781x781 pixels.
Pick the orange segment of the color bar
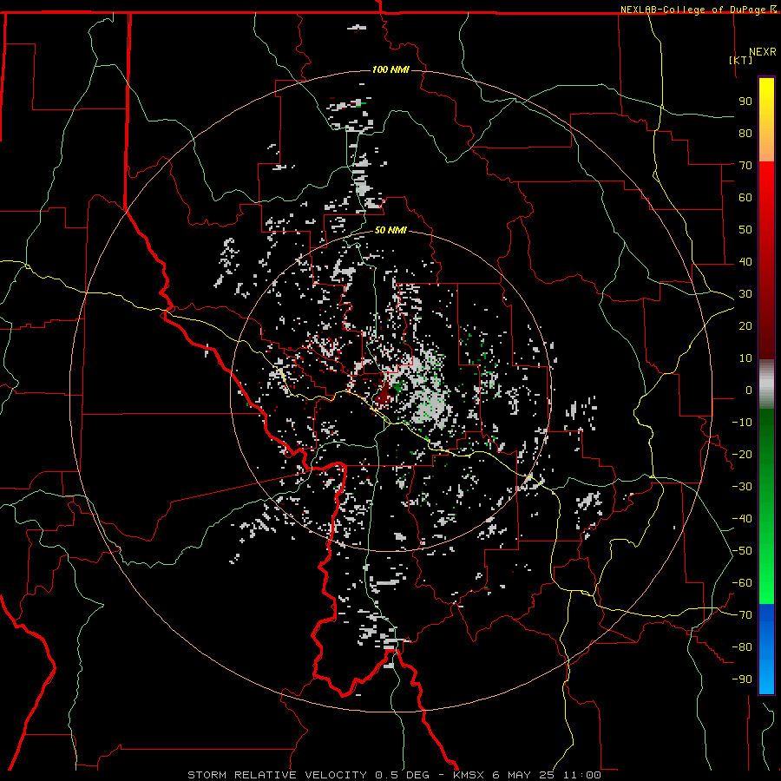[766, 147]
